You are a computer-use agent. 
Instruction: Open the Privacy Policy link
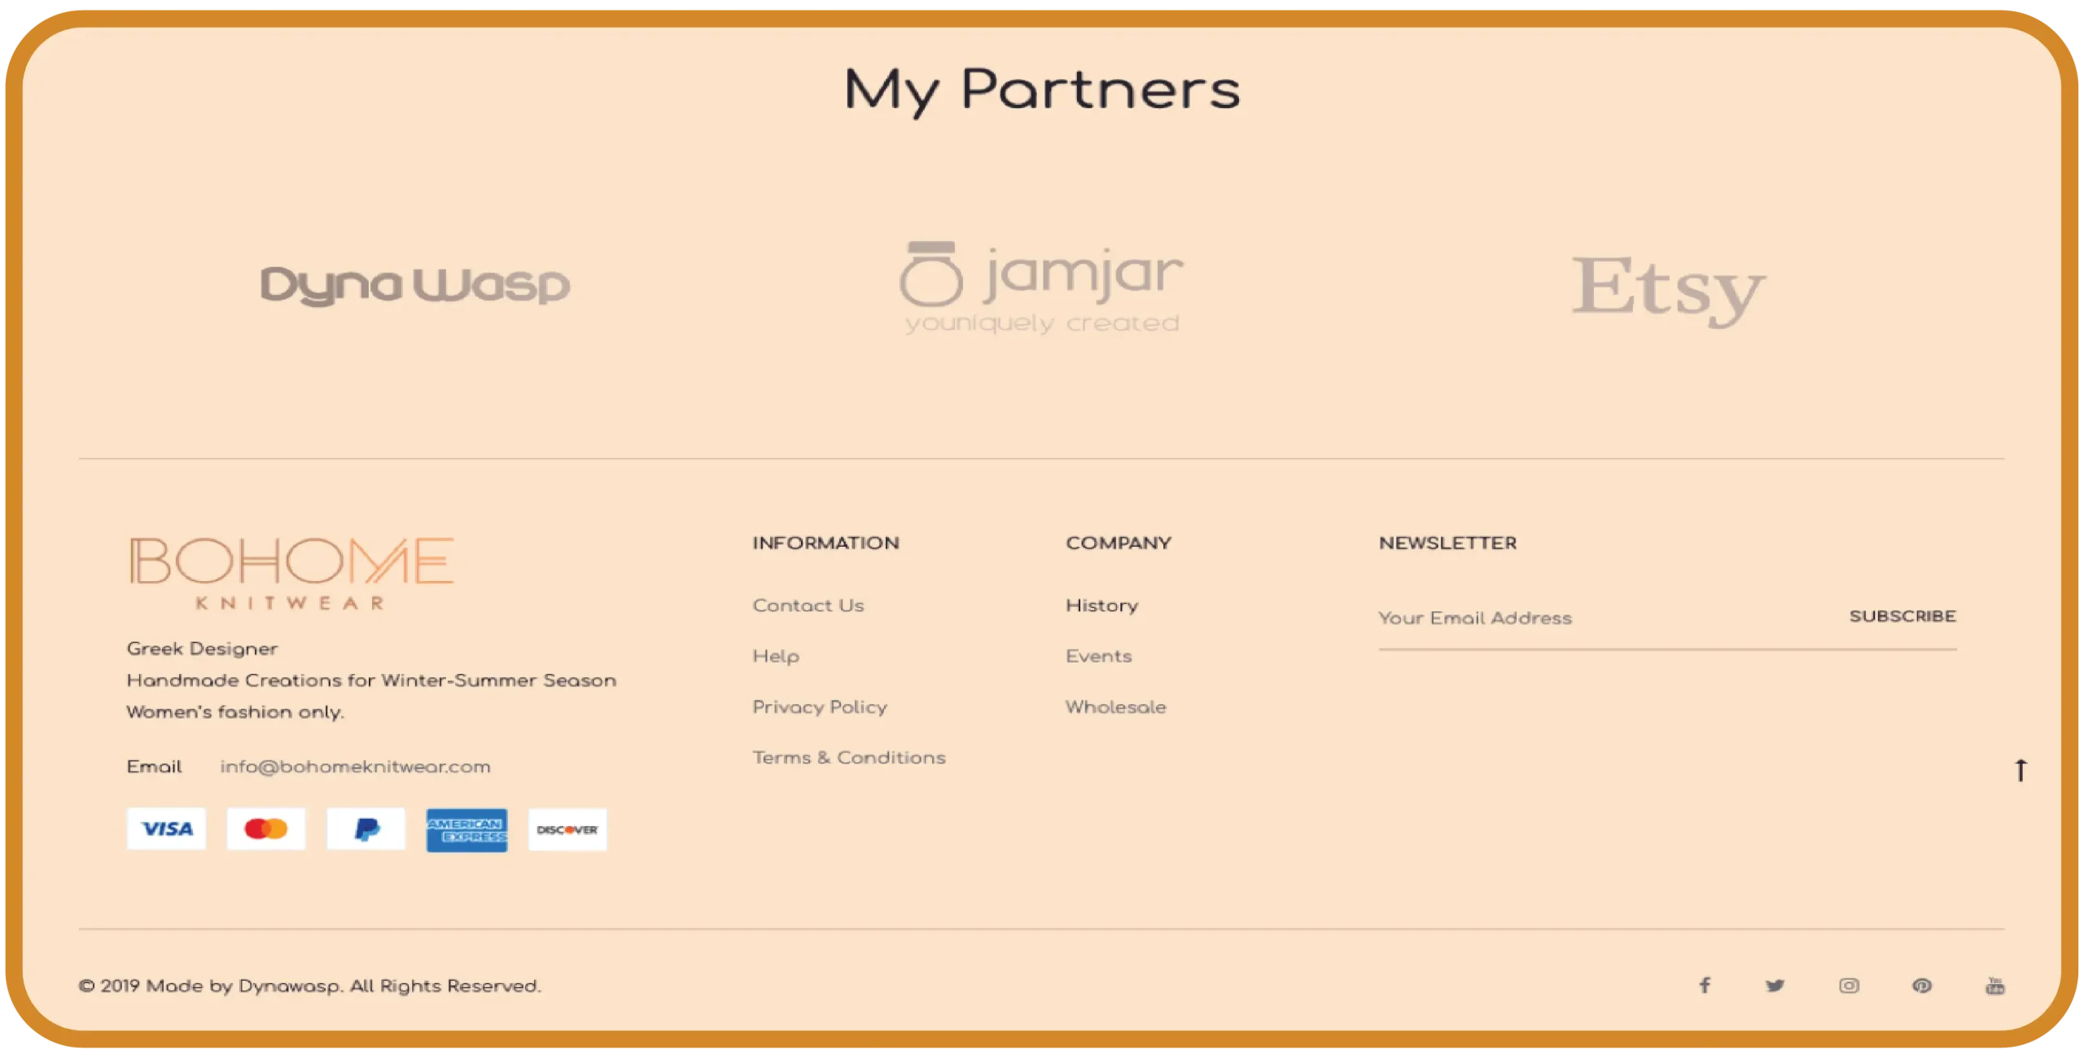[x=820, y=707]
